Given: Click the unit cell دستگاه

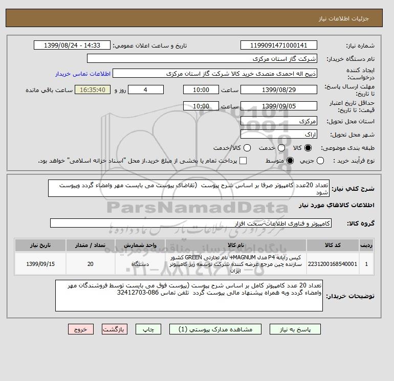Looking at the screenshot, I should [140, 264].
